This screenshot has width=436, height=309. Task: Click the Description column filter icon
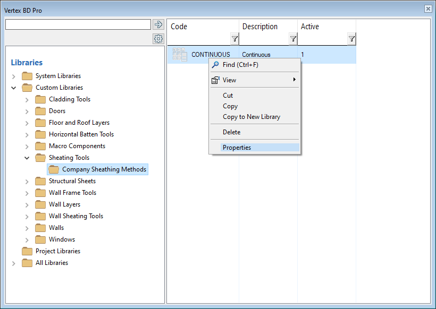click(293, 39)
